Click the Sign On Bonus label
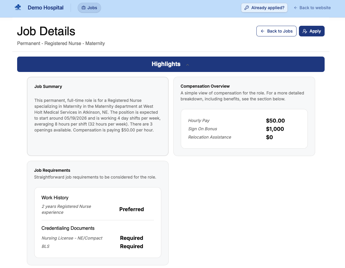This screenshot has width=345, height=268. 202,129
